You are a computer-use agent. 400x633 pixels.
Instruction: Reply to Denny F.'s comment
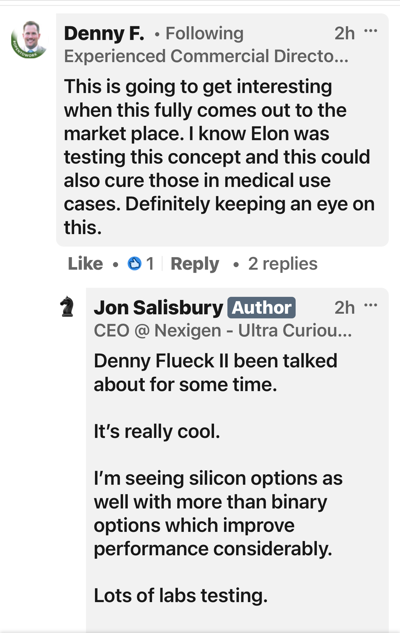(x=195, y=264)
